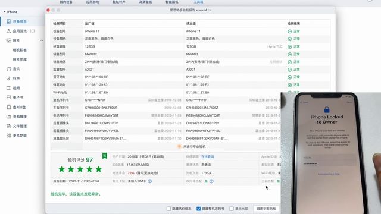Click help icon next to 未插入SIM卡
Viewport: 381px width, 214px height.
[x=149, y=181]
